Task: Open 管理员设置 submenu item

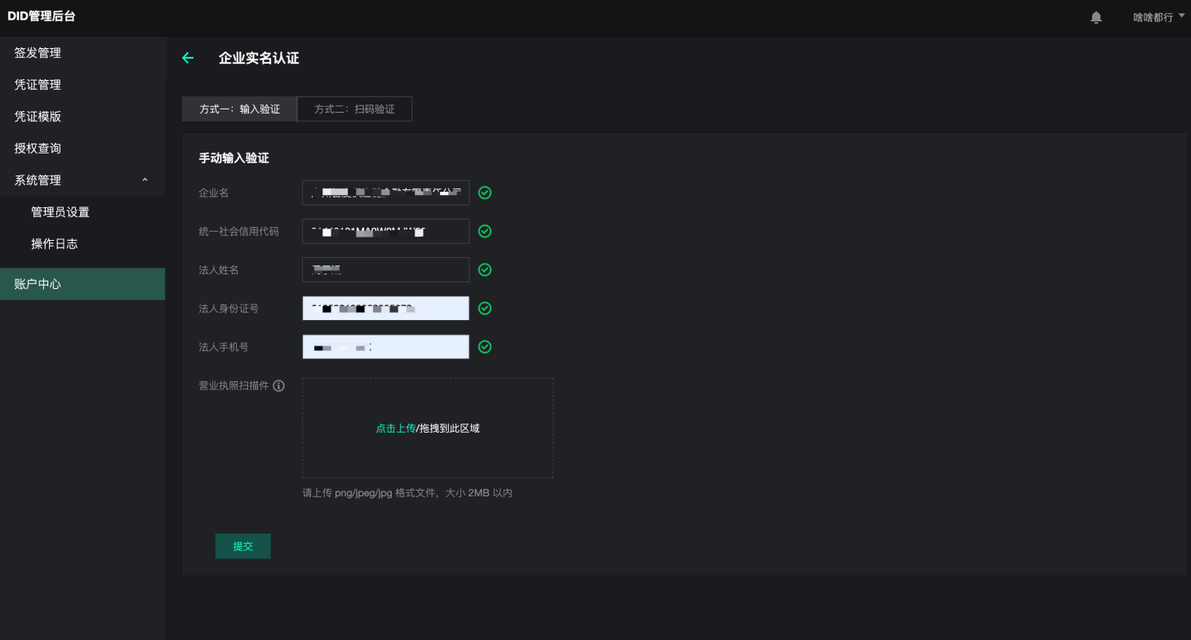Action: (60, 212)
